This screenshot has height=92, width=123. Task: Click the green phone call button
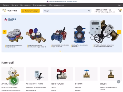coord(14,80)
